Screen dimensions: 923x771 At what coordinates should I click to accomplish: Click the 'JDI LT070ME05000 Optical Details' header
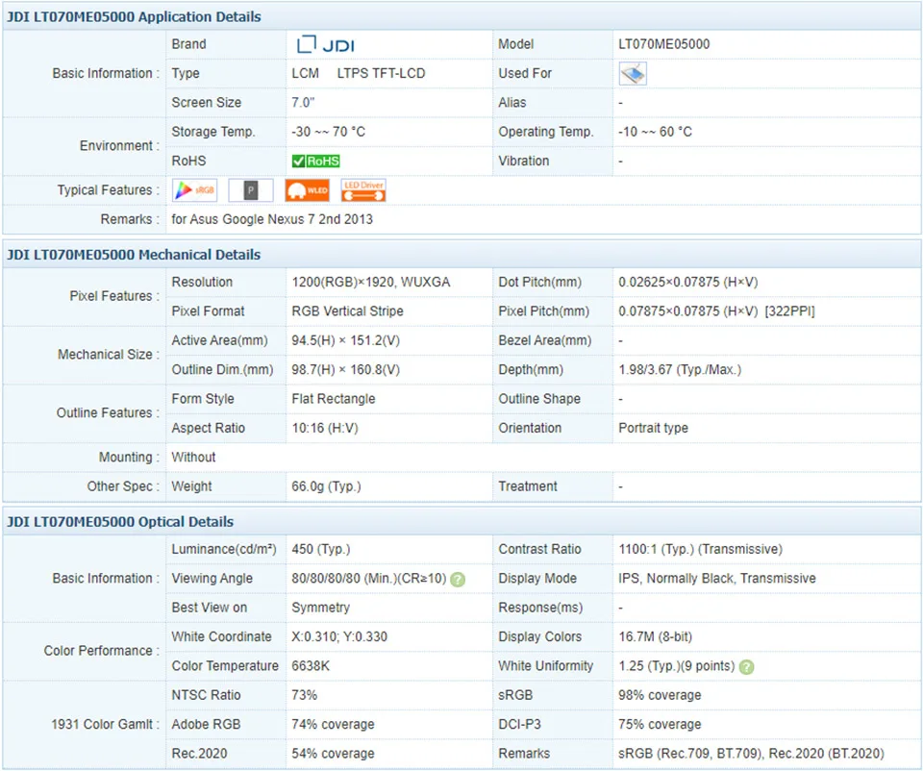pyautogui.click(x=120, y=521)
